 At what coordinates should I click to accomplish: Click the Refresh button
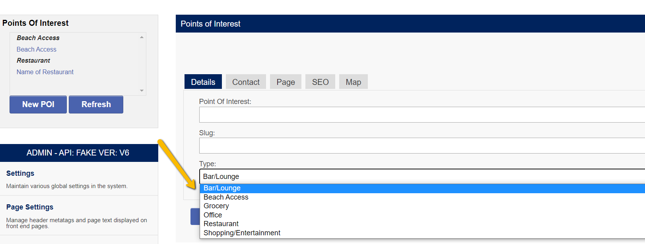click(96, 104)
